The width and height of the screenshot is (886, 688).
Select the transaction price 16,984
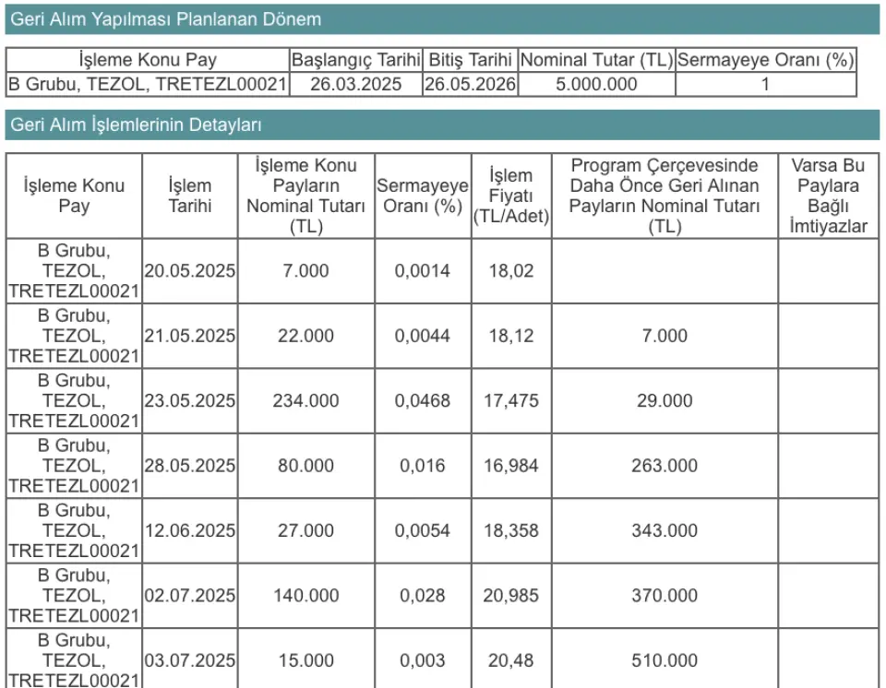pyautogui.click(x=511, y=466)
